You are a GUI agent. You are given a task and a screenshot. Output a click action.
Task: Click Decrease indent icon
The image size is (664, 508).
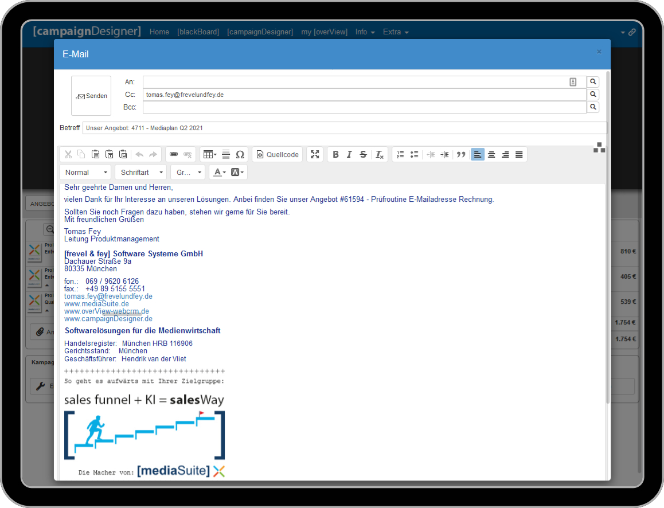[431, 154]
